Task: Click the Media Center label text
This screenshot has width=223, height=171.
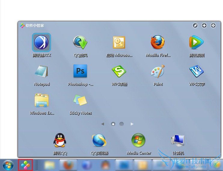Action: coord(139,153)
